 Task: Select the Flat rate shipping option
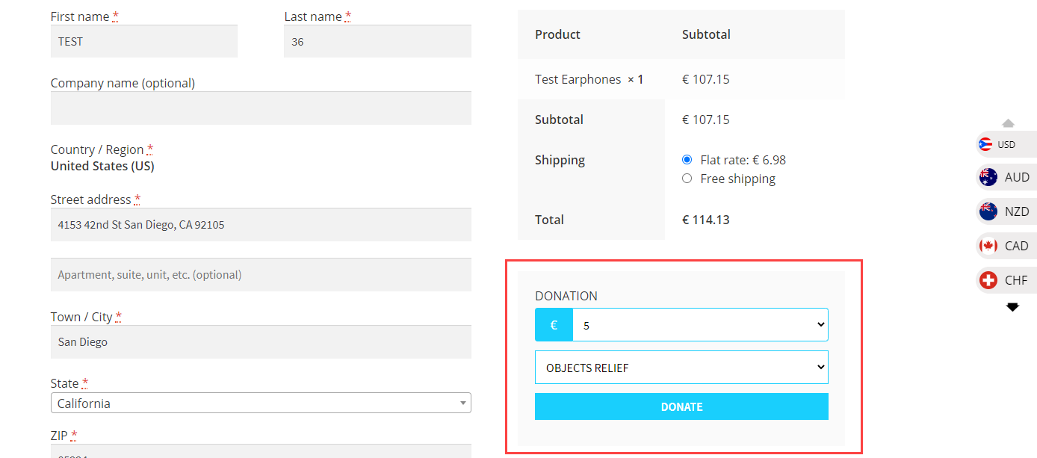pyautogui.click(x=687, y=159)
